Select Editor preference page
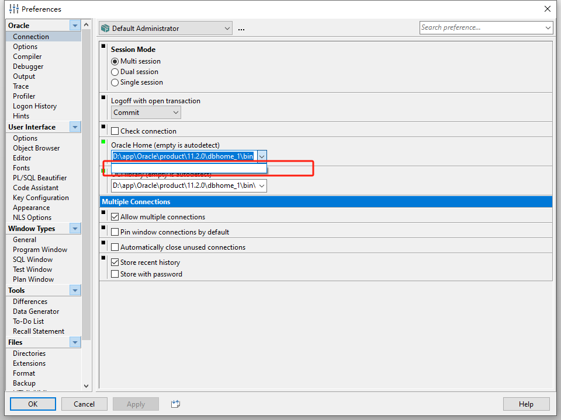This screenshot has width=561, height=420. (x=22, y=158)
